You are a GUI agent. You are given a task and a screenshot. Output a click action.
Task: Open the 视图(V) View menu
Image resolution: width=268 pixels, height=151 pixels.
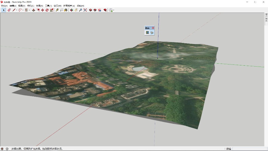coord(22,6)
